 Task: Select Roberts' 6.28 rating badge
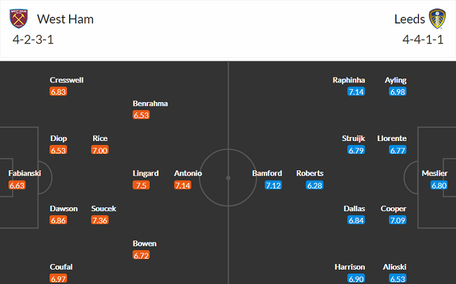(x=315, y=186)
